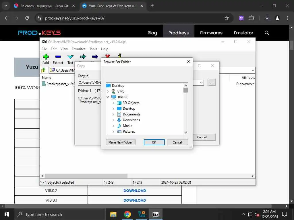Open the 7-Zip Tools menu
This screenshot has height=220, width=294.
pos(93,49)
